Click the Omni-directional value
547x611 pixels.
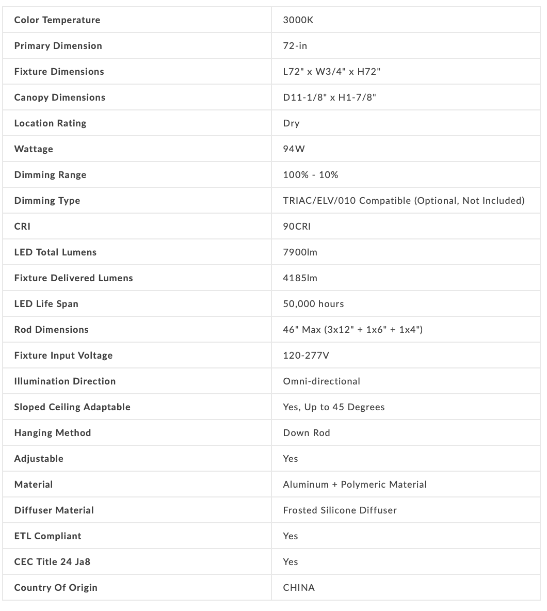[321, 381]
